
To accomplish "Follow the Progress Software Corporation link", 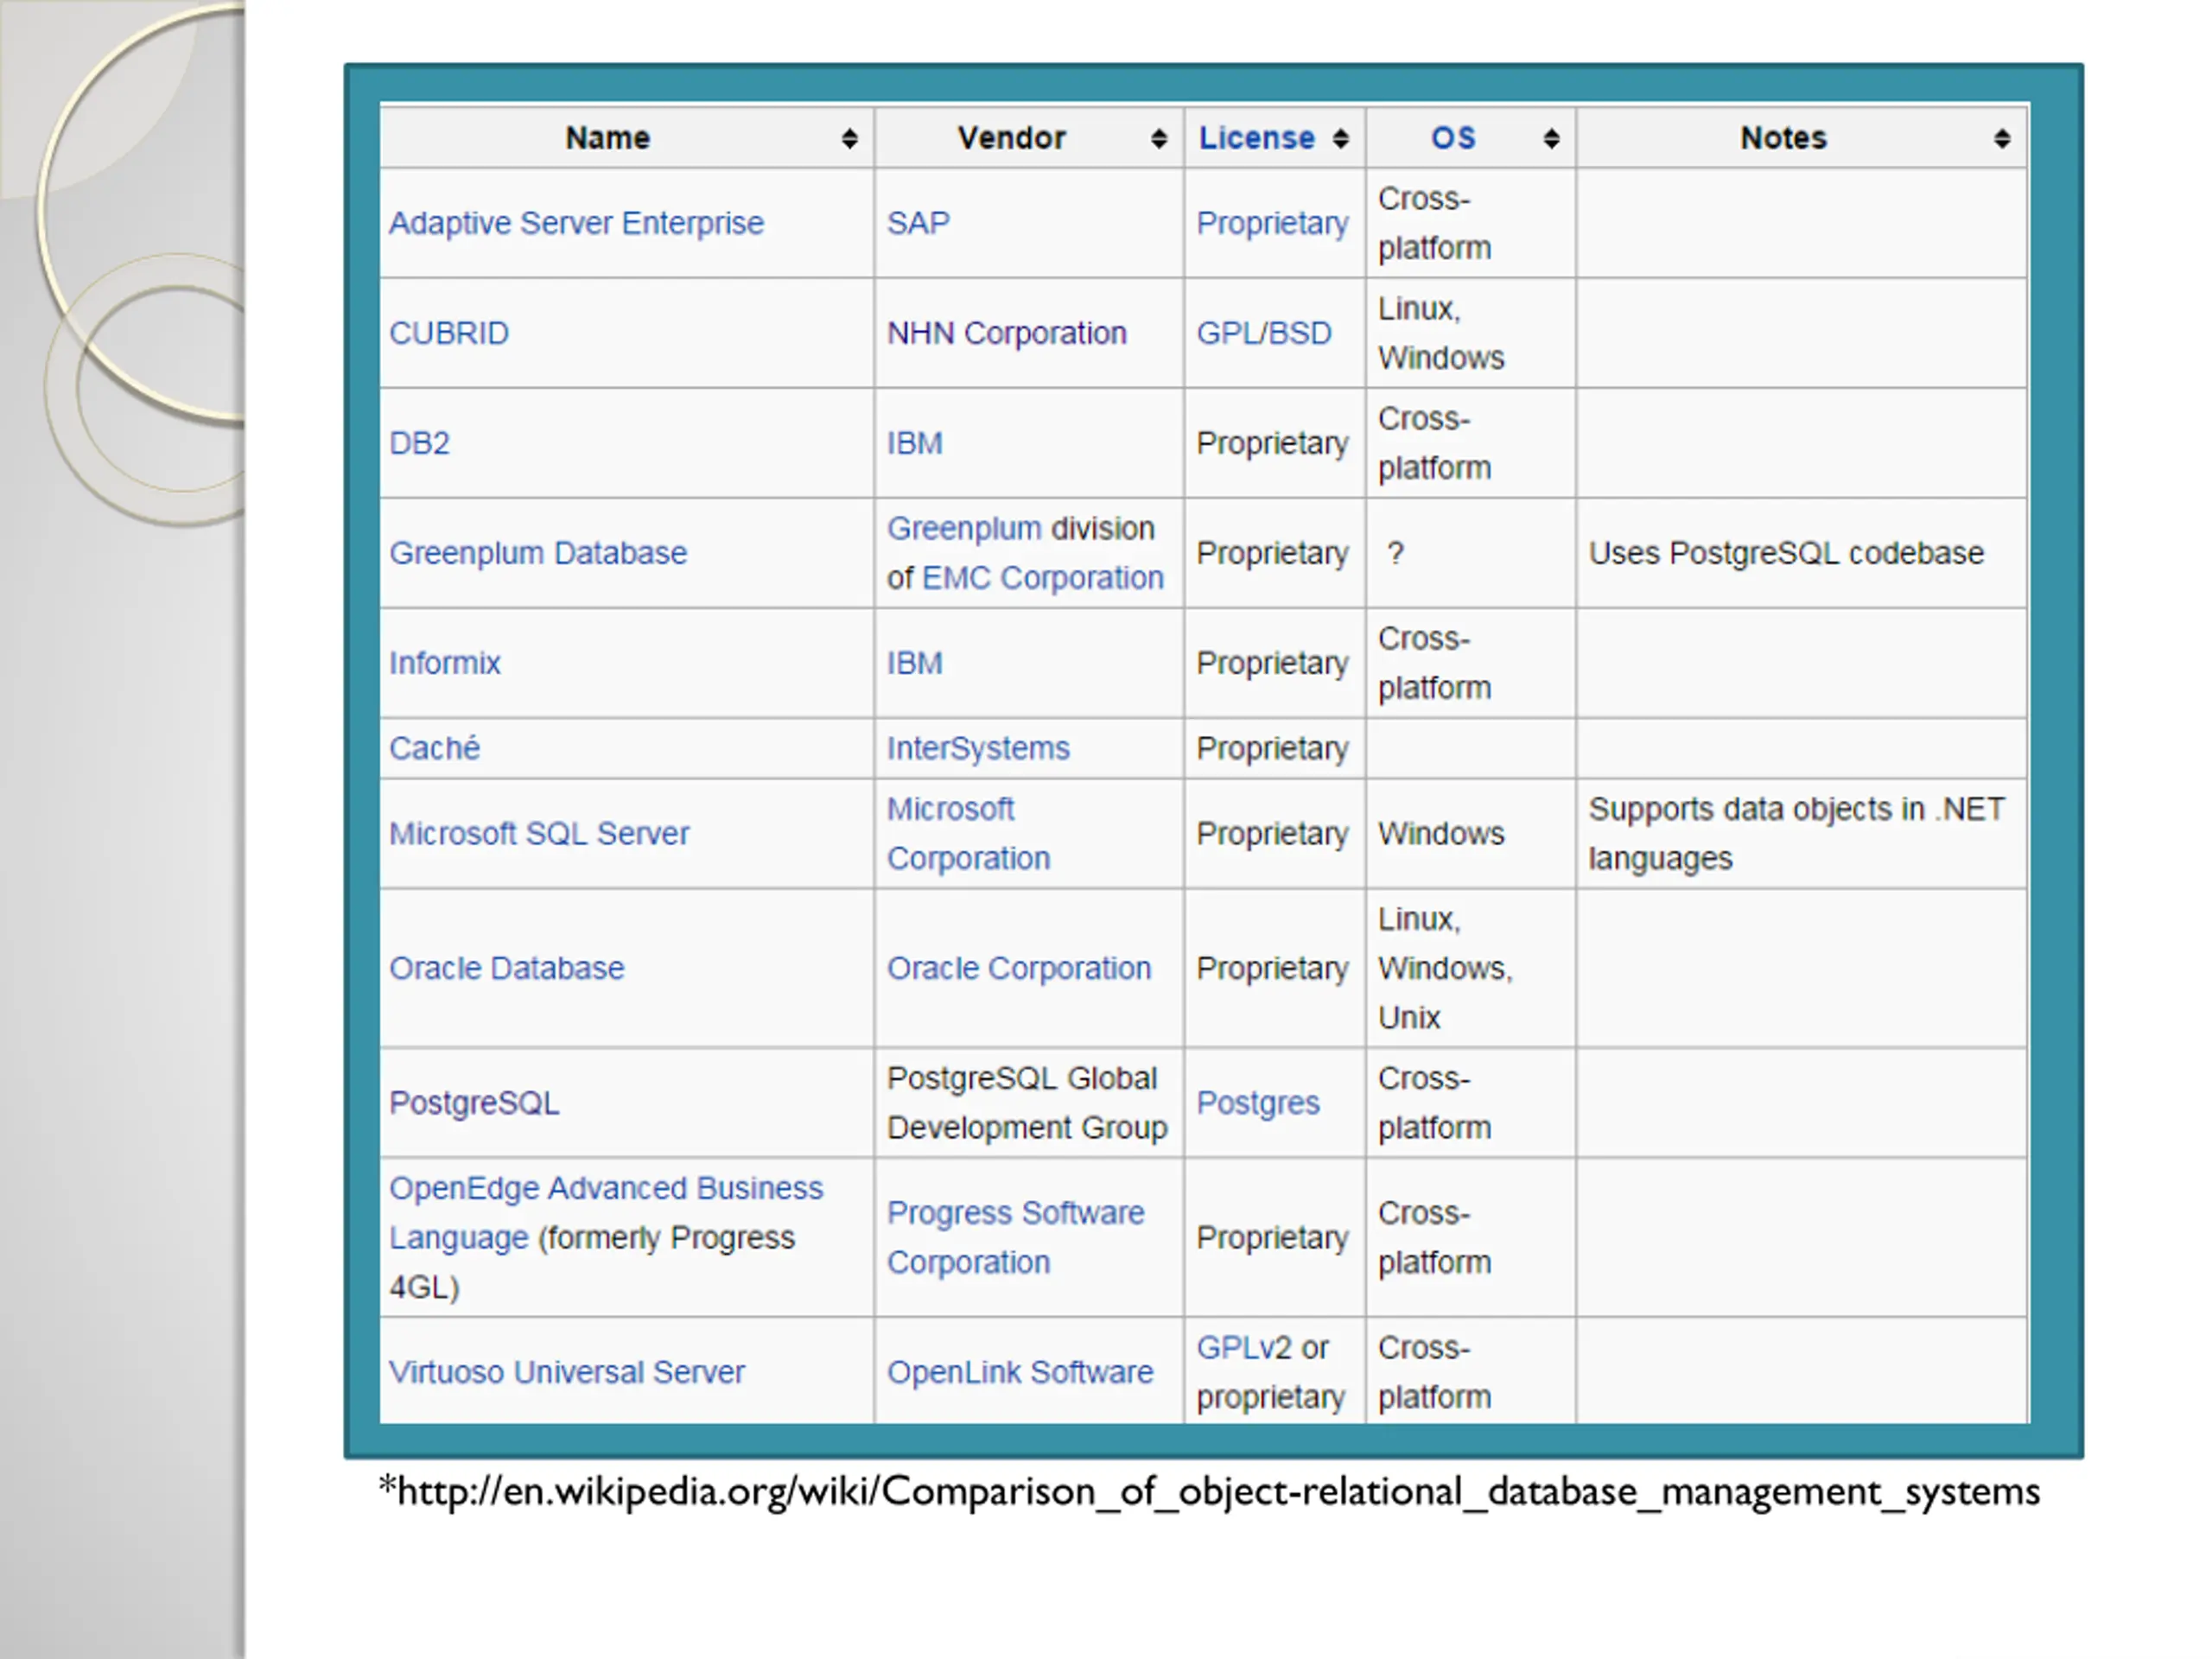I will (1015, 1213).
